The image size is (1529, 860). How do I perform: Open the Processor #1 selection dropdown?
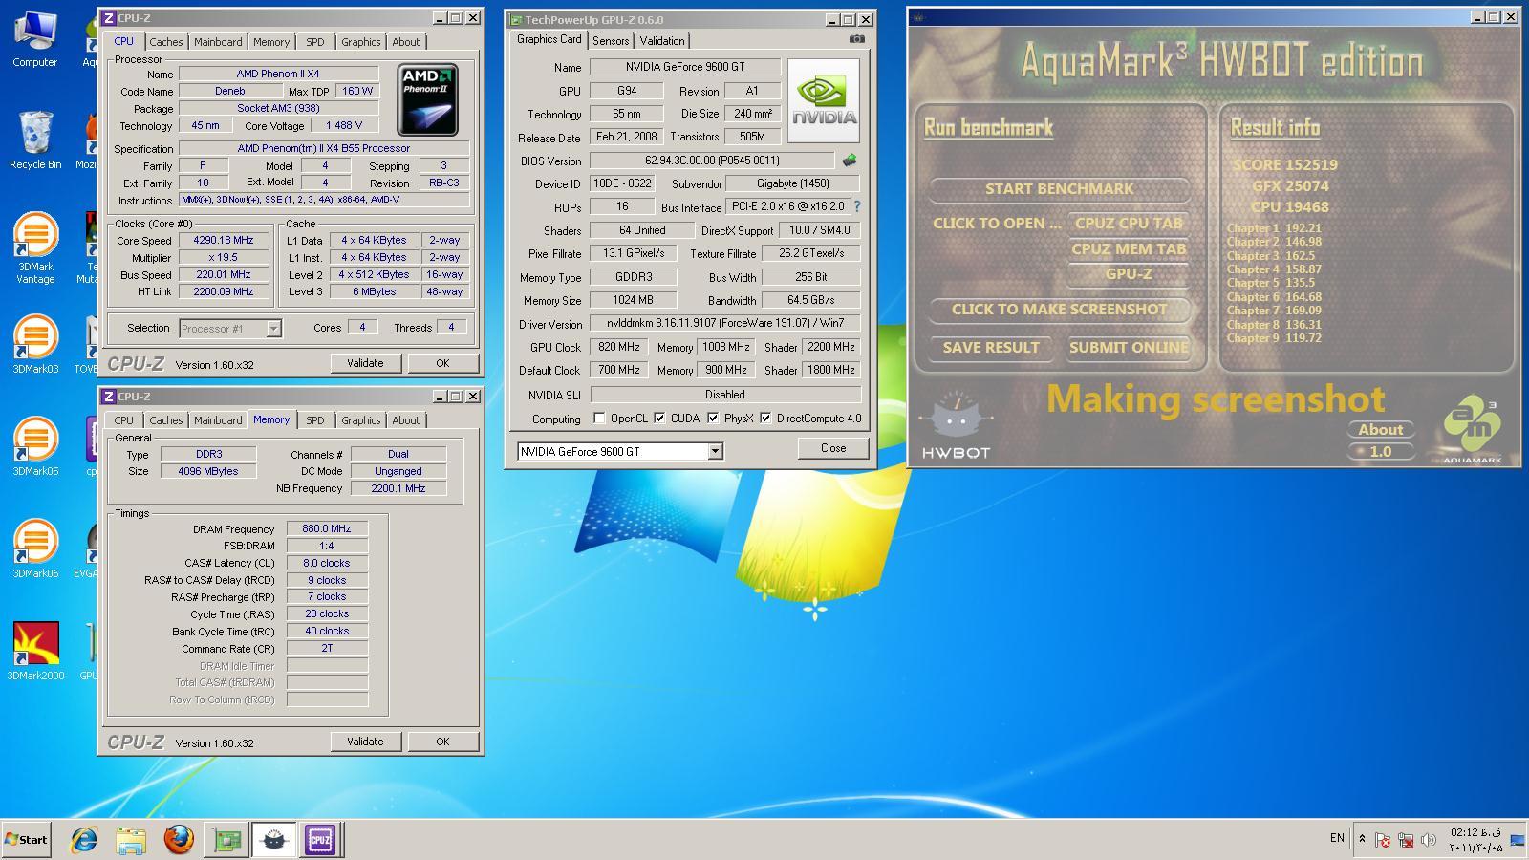pos(273,328)
